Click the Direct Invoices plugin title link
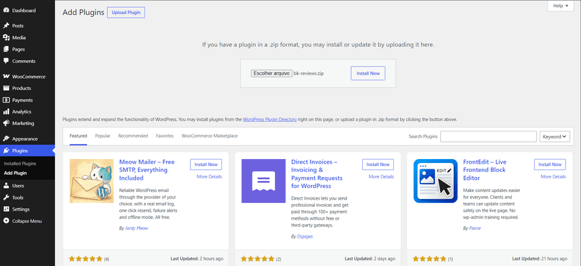This screenshot has height=266, width=581. (x=317, y=174)
